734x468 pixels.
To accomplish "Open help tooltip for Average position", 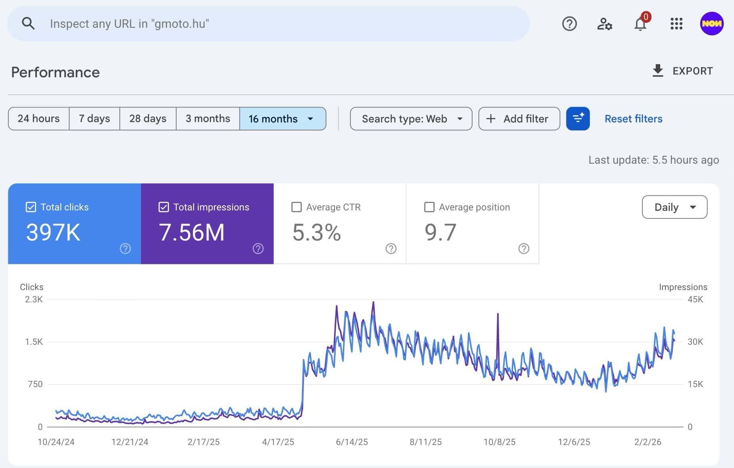I will [524, 248].
